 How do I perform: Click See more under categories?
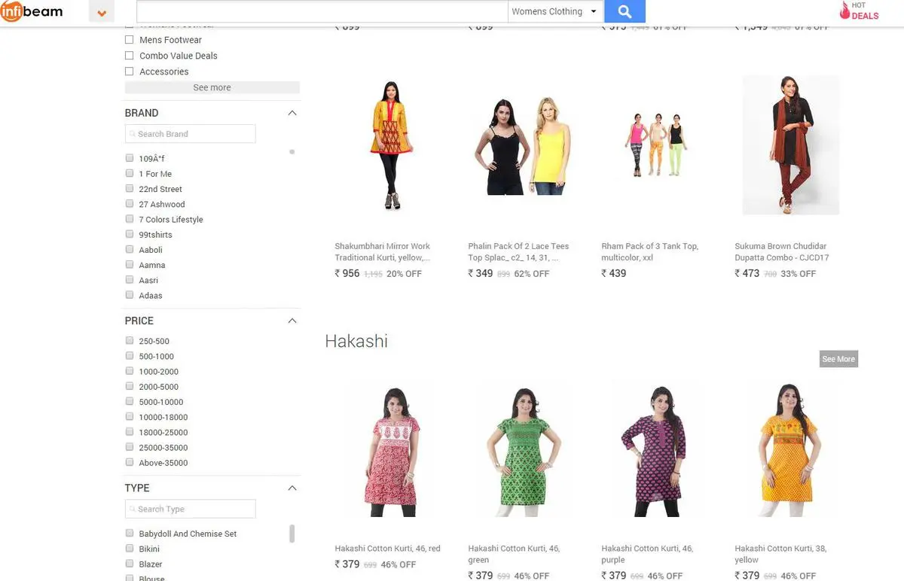click(x=212, y=87)
